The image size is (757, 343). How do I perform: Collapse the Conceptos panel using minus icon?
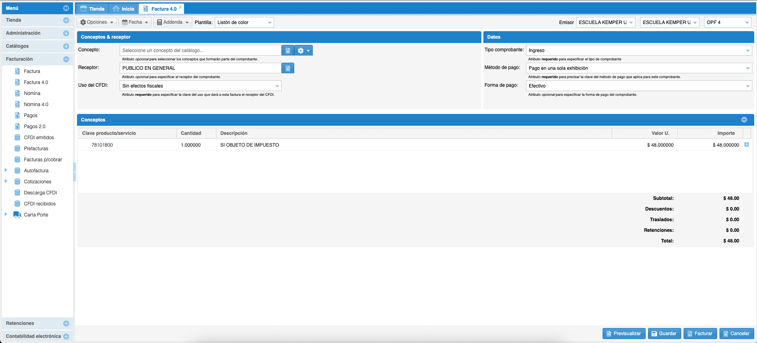(744, 120)
